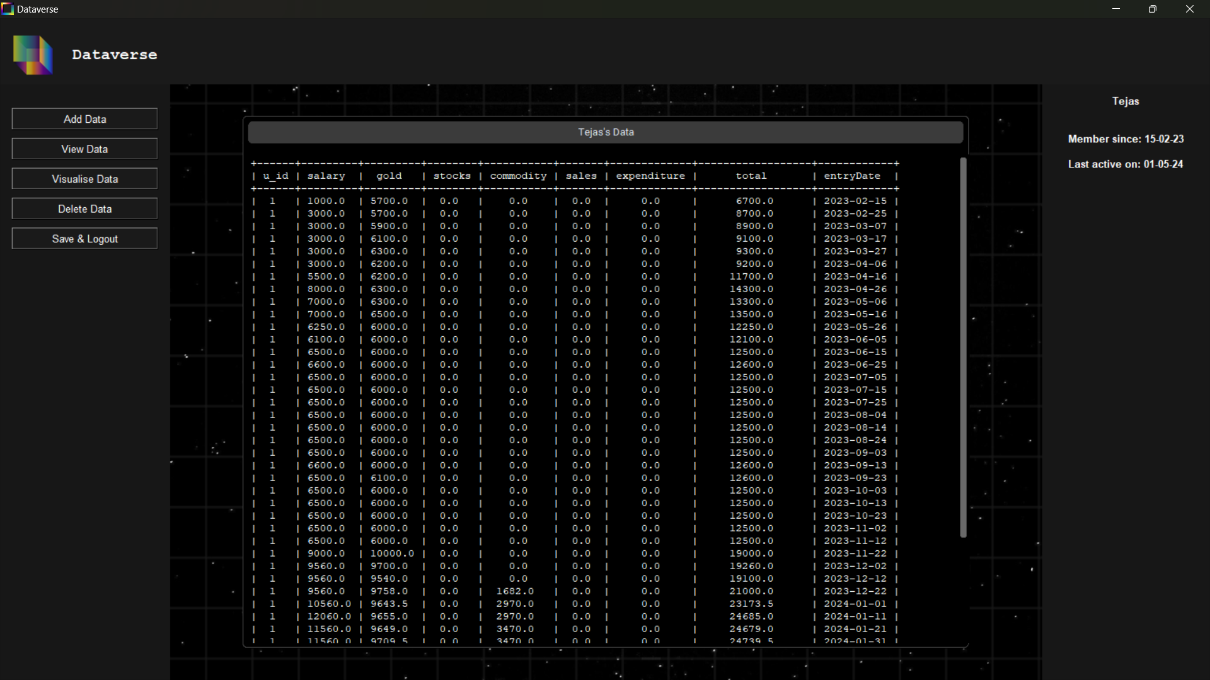Viewport: 1210px width, 680px height.
Task: Click the Dataverse title text
Action: point(114,55)
